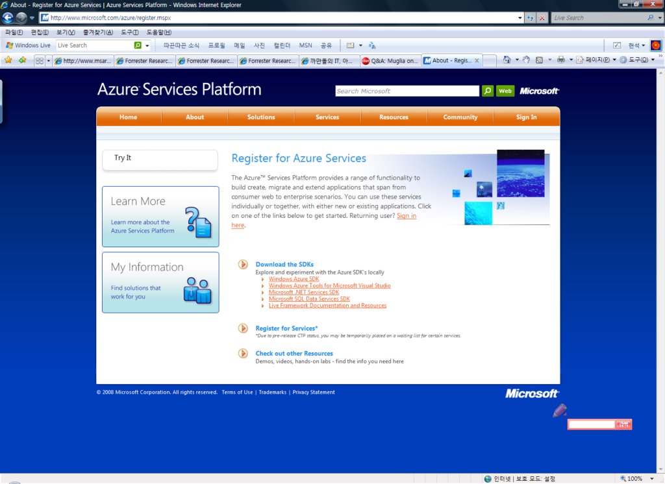Viewport: 665px width, 484px height.
Task: Click the hand icon beside Home dropdown
Action: 526,60
